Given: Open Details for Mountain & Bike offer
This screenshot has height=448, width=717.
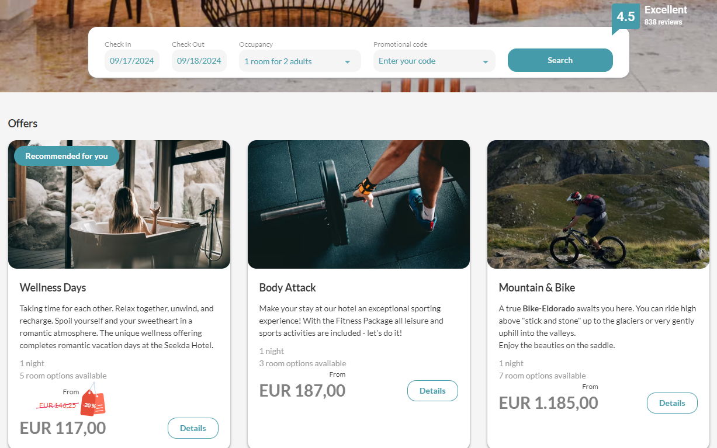Looking at the screenshot, I should [x=672, y=403].
